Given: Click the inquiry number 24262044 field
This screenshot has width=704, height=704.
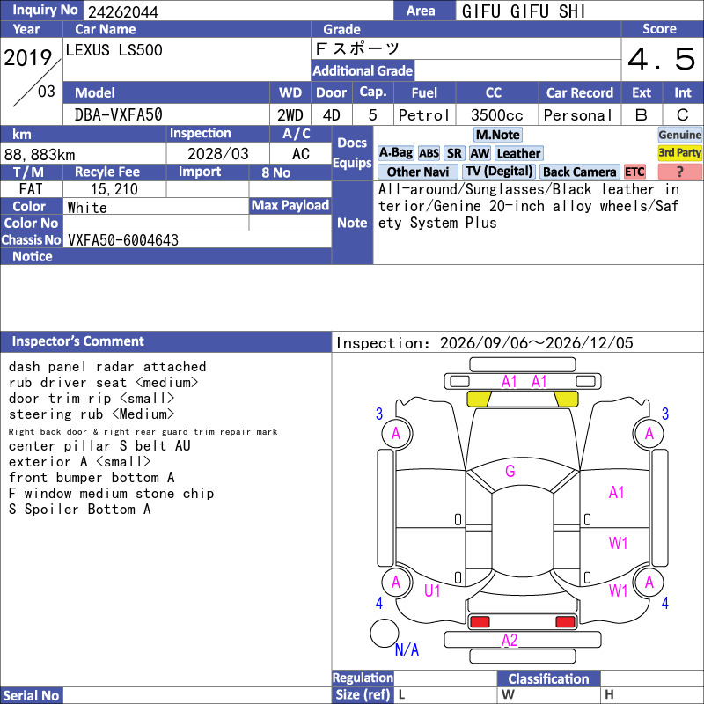Looking at the screenshot, I should tap(238, 11).
